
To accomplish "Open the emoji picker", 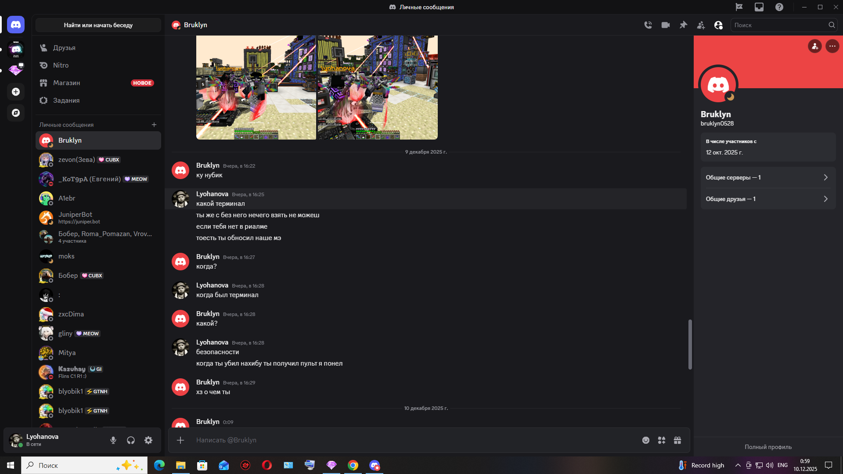I will point(646,440).
